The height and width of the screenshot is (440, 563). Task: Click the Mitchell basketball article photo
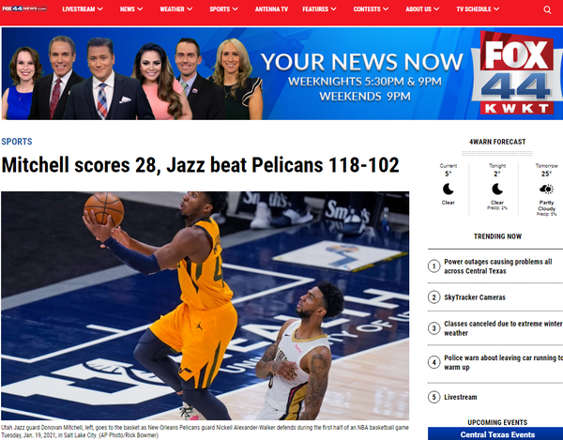coord(205,306)
